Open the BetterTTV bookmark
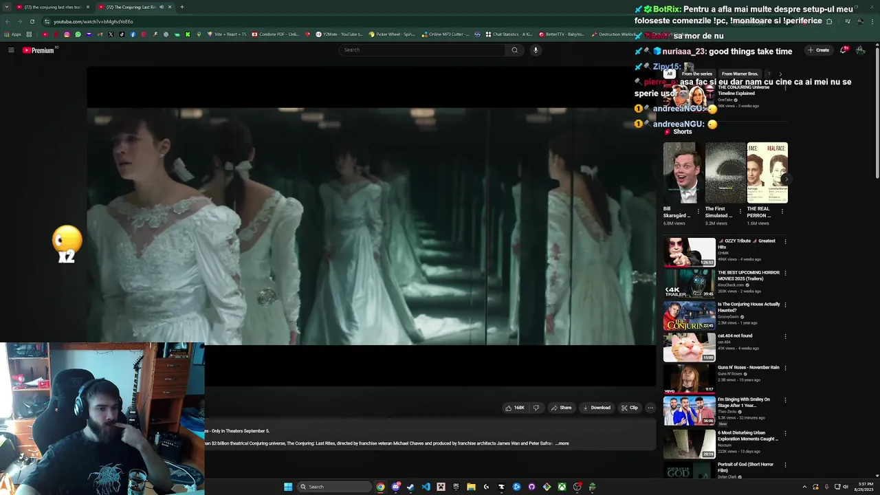The width and height of the screenshot is (880, 495). pyautogui.click(x=562, y=34)
